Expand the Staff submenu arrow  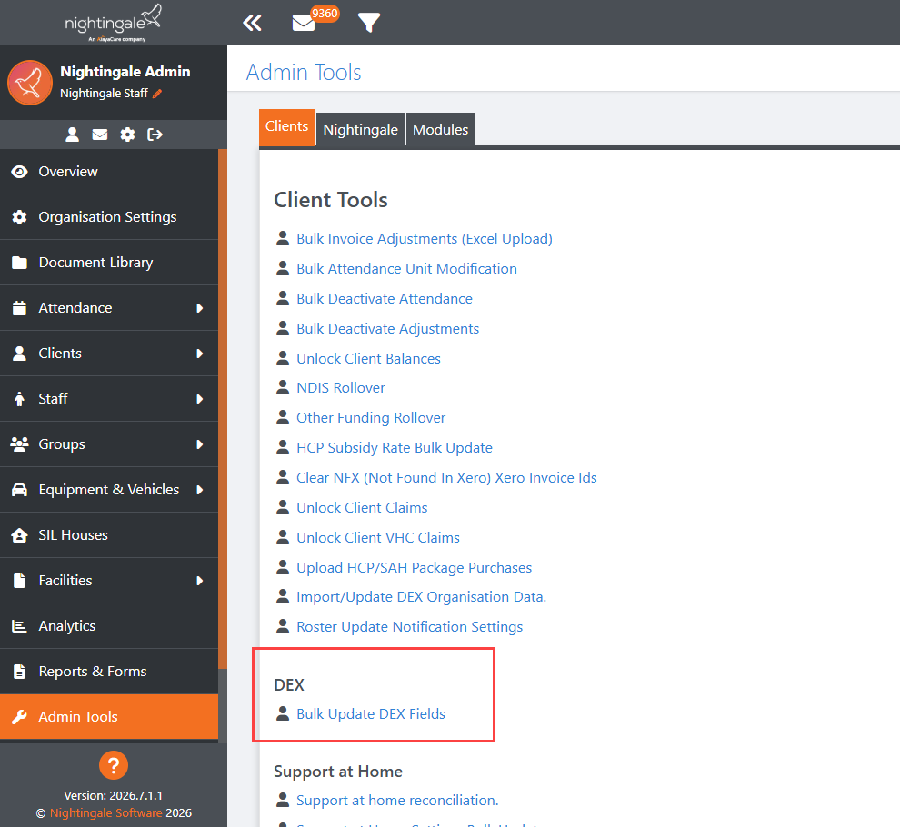point(200,399)
